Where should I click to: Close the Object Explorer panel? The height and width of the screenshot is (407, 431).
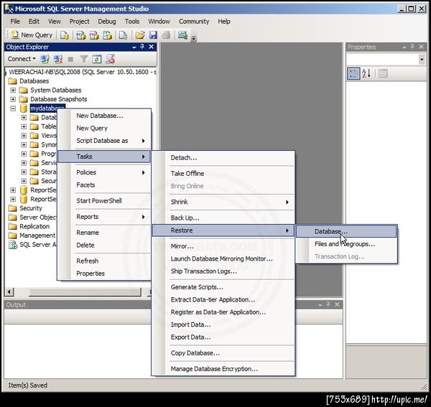click(151, 47)
